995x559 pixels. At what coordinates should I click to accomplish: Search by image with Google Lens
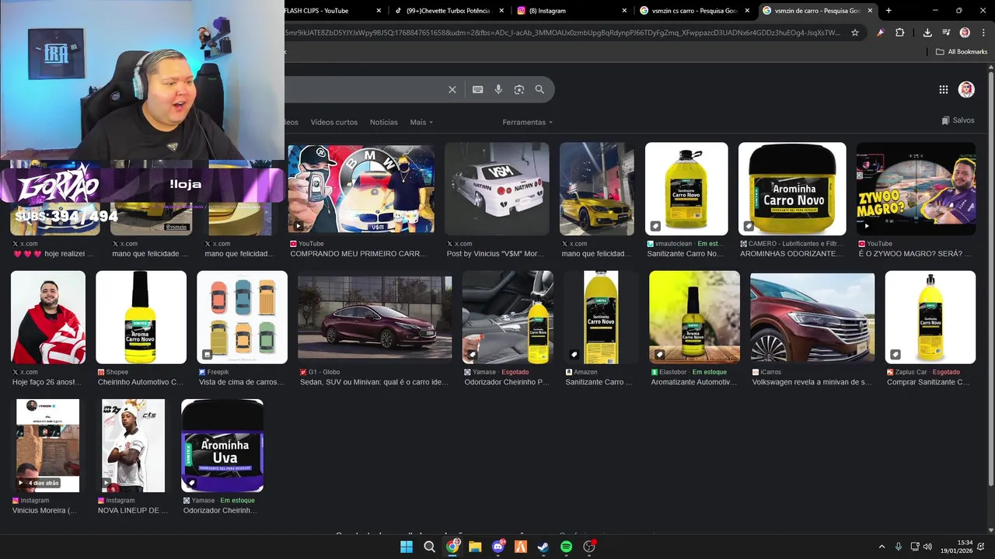point(519,89)
